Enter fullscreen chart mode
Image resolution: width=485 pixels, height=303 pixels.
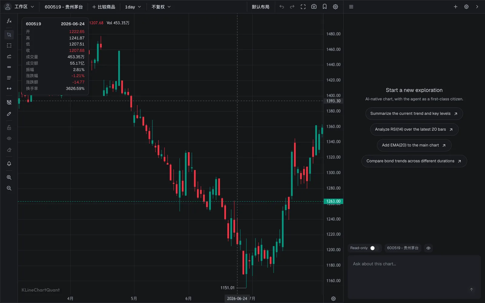click(x=303, y=7)
